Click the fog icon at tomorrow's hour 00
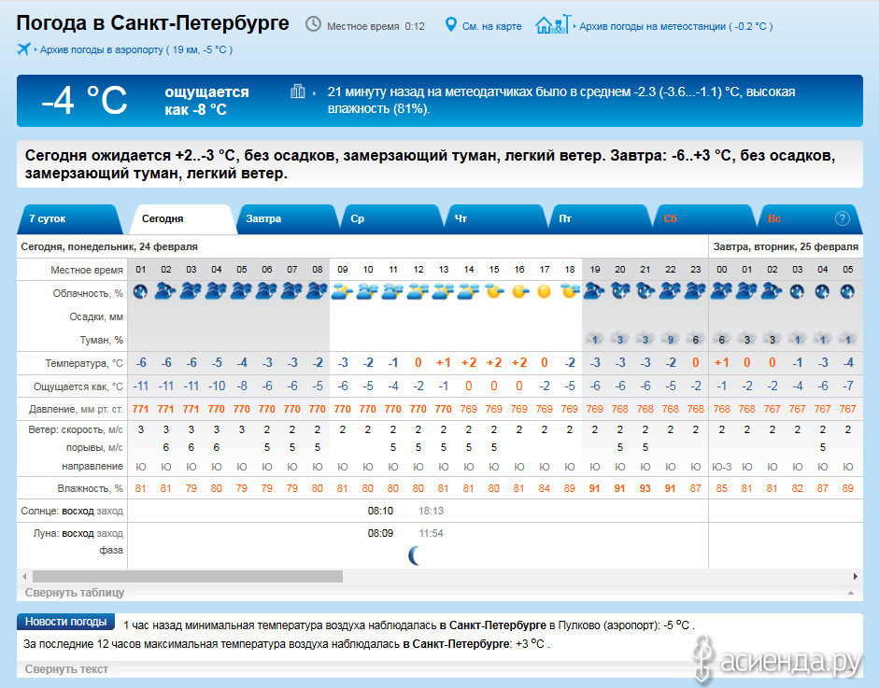The image size is (879, 688). coord(721,339)
